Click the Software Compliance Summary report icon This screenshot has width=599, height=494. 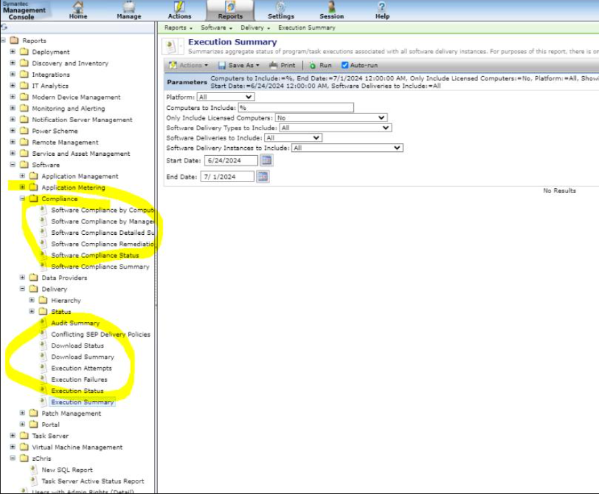click(43, 266)
